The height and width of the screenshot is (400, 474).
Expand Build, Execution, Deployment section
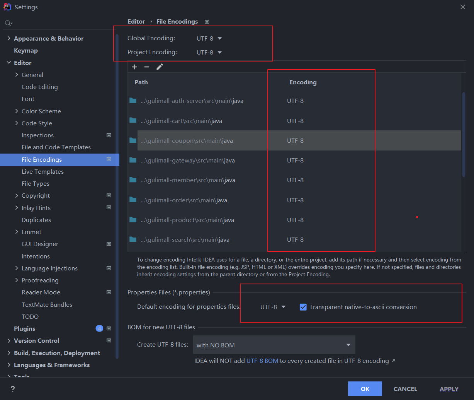point(9,353)
